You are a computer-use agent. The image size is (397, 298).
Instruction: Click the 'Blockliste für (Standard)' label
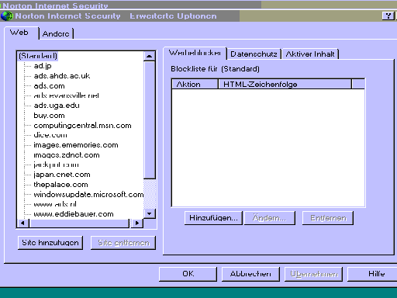click(x=215, y=69)
